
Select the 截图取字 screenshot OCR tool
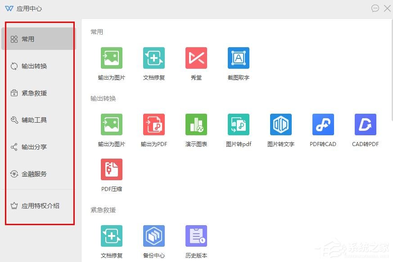238,58
